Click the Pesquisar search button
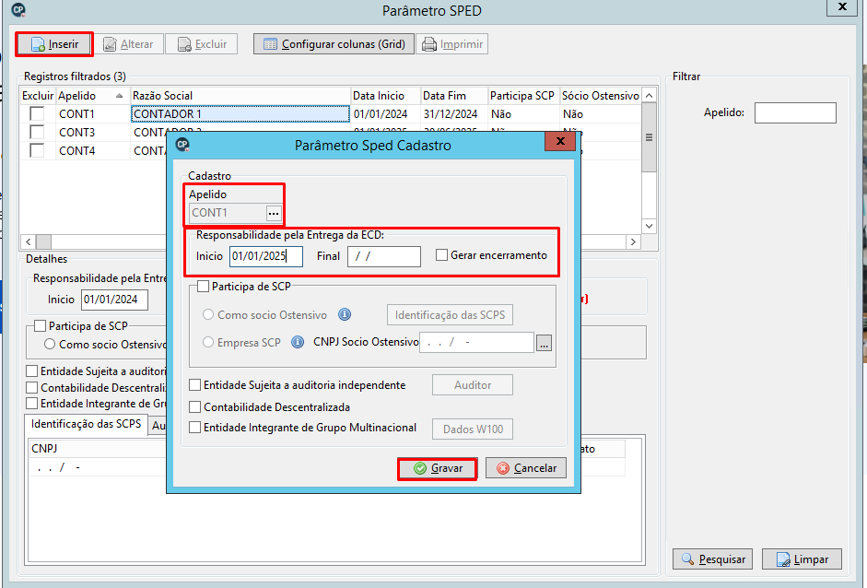The width and height of the screenshot is (867, 588). [x=712, y=559]
